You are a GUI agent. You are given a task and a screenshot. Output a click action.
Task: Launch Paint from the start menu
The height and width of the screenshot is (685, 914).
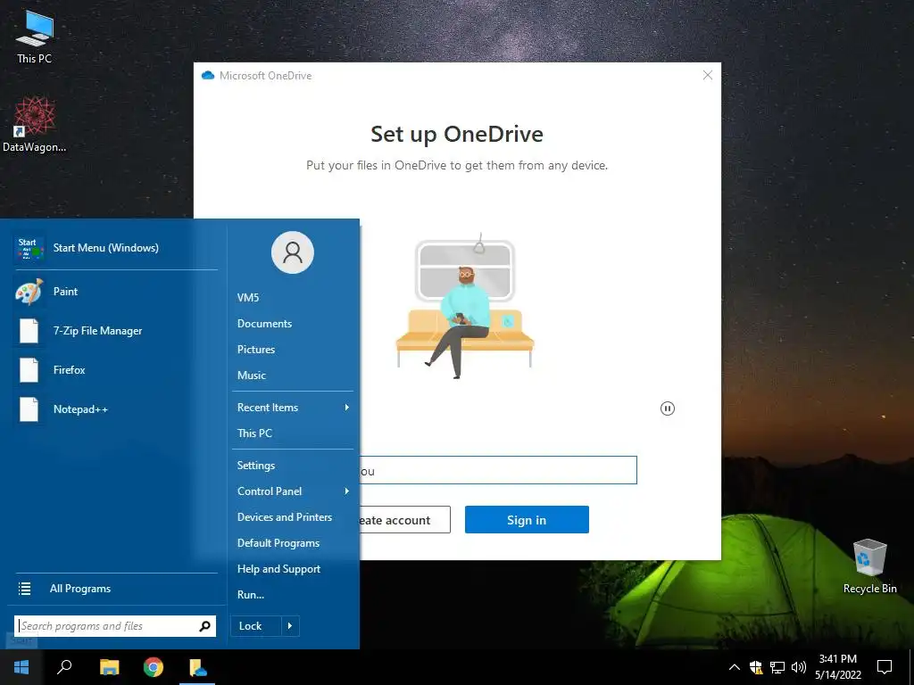pyautogui.click(x=117, y=292)
